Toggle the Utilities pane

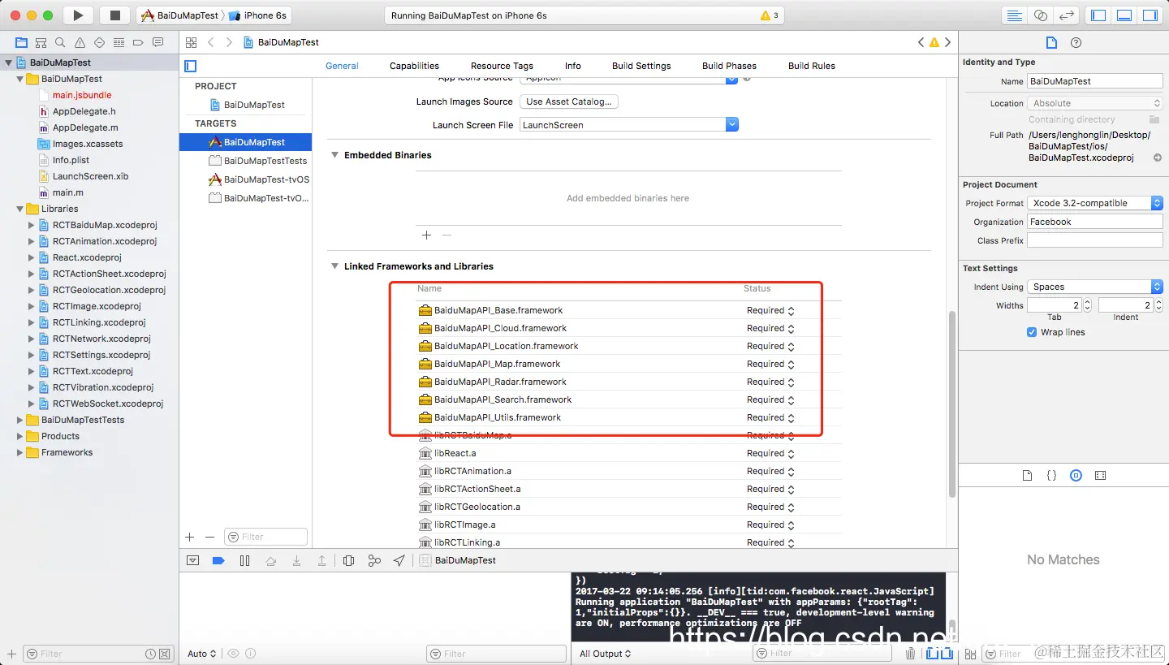[x=1150, y=15]
